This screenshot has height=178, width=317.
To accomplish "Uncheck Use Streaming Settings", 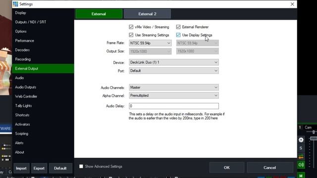I will pyautogui.click(x=131, y=35).
